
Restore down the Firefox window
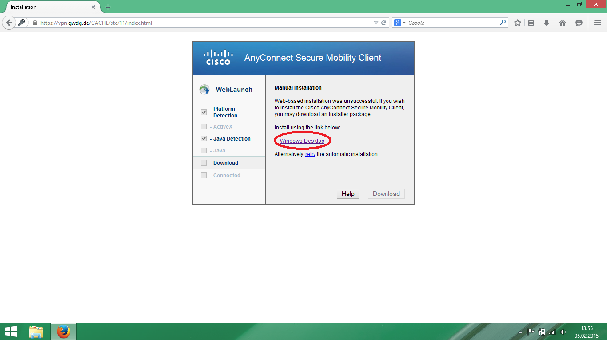[x=579, y=4]
